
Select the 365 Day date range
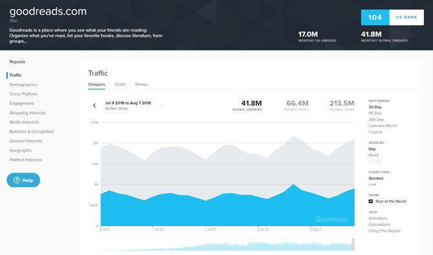point(376,119)
